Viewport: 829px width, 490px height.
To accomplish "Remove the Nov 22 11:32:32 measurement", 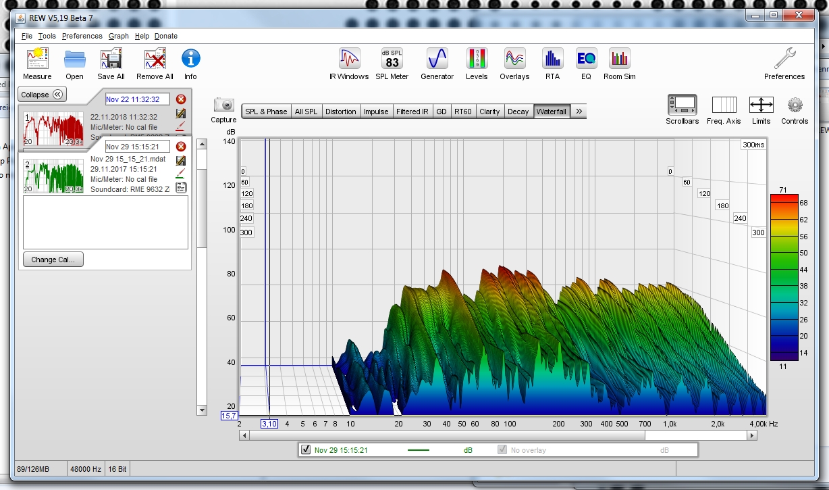I will click(180, 99).
